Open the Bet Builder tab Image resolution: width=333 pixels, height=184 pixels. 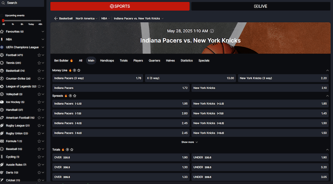[64, 61]
